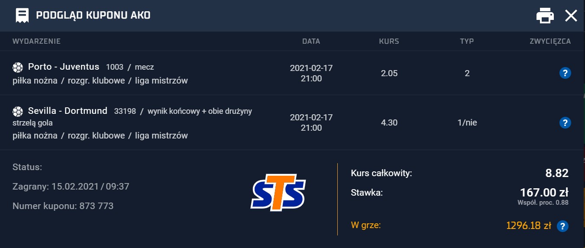
Task: Click the Typ column header
Action: [467, 42]
